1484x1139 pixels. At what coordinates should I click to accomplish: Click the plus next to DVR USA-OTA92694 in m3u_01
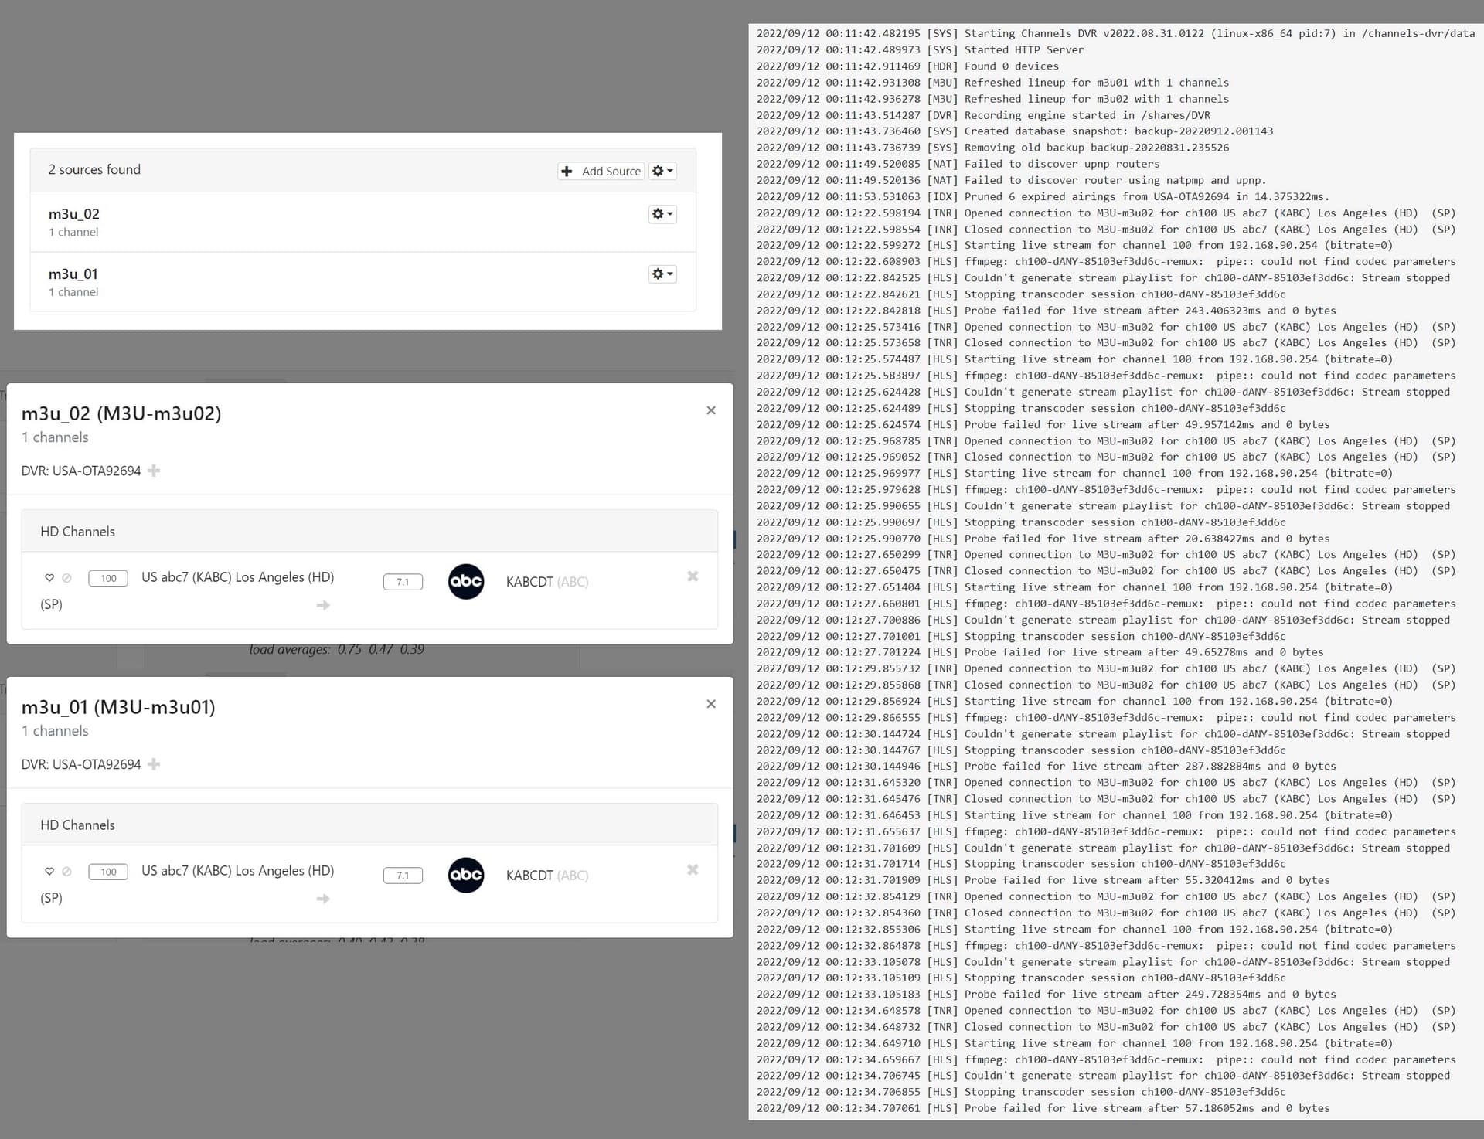click(154, 764)
